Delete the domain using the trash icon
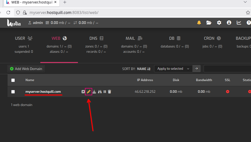 [x=109, y=92]
